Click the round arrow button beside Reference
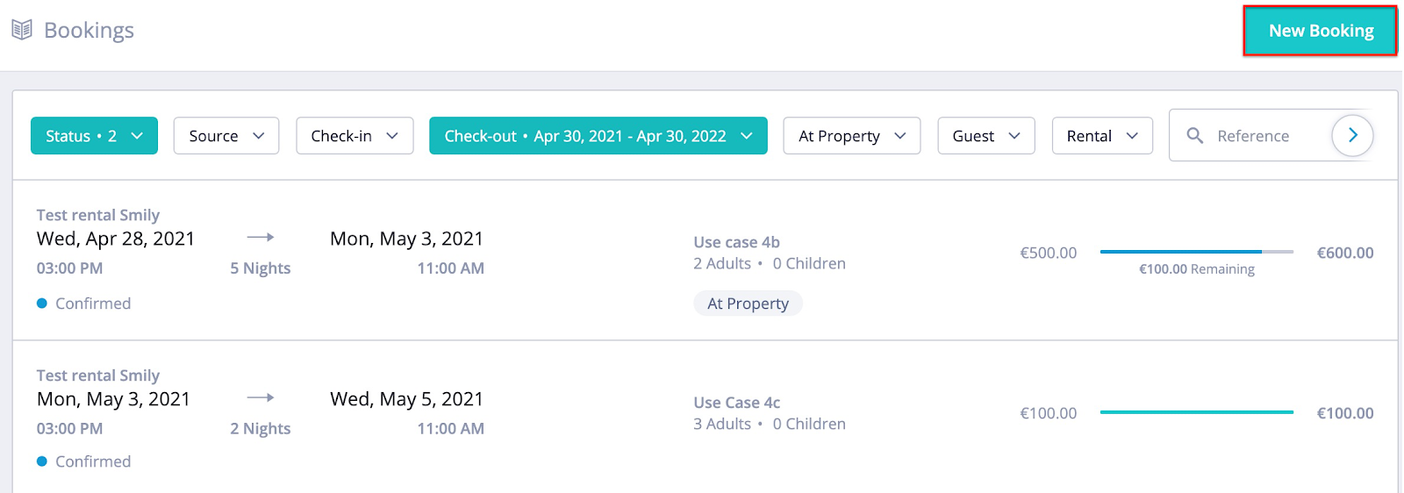This screenshot has width=1404, height=493. 1352,135
